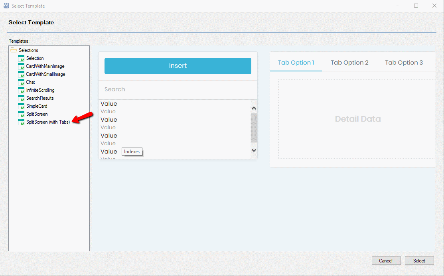Switch to Tab Option 1

(296, 63)
